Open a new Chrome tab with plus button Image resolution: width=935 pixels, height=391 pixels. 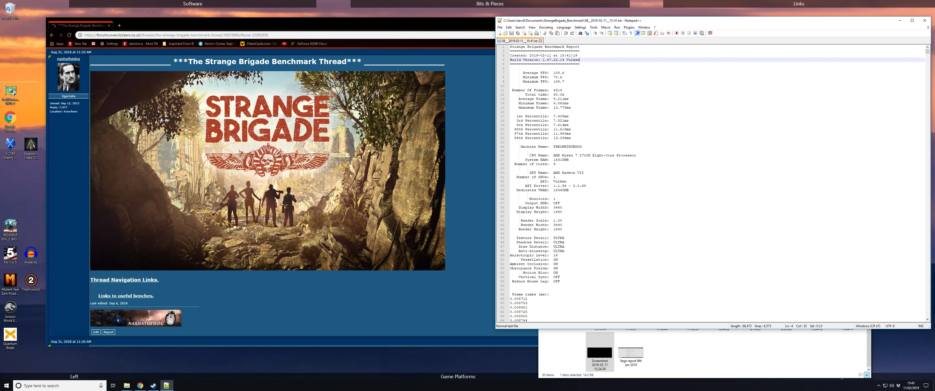click(119, 26)
